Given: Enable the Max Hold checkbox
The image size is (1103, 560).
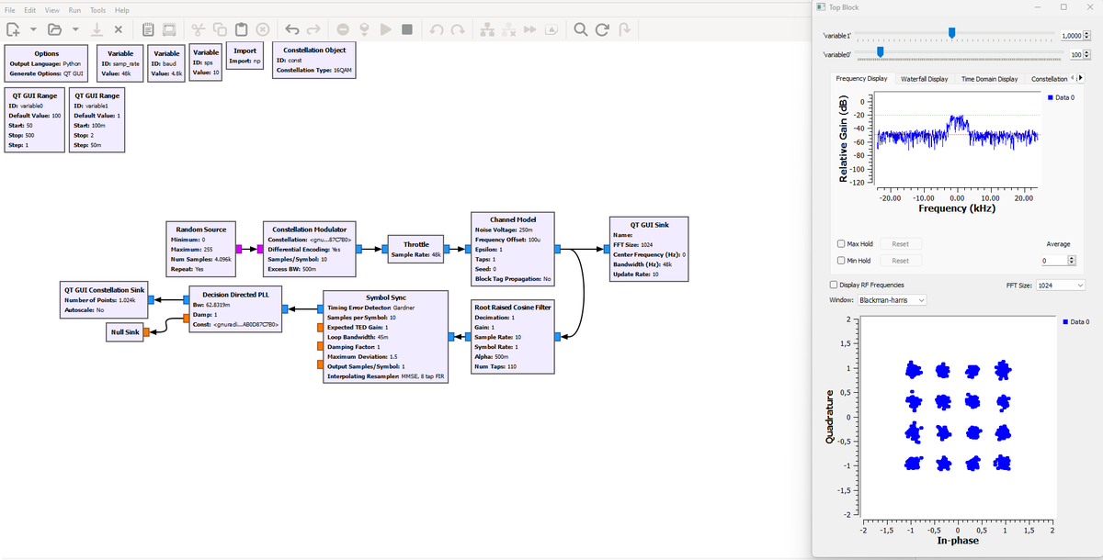Looking at the screenshot, I should click(x=842, y=243).
